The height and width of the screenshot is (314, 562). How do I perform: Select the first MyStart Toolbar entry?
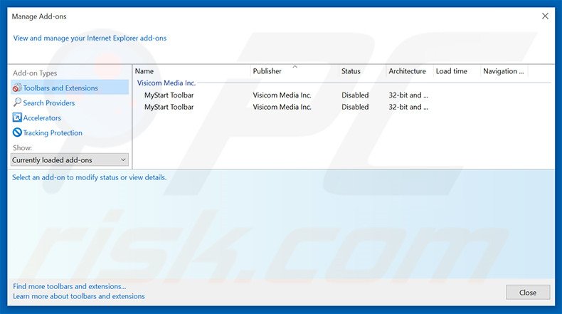[x=169, y=95]
